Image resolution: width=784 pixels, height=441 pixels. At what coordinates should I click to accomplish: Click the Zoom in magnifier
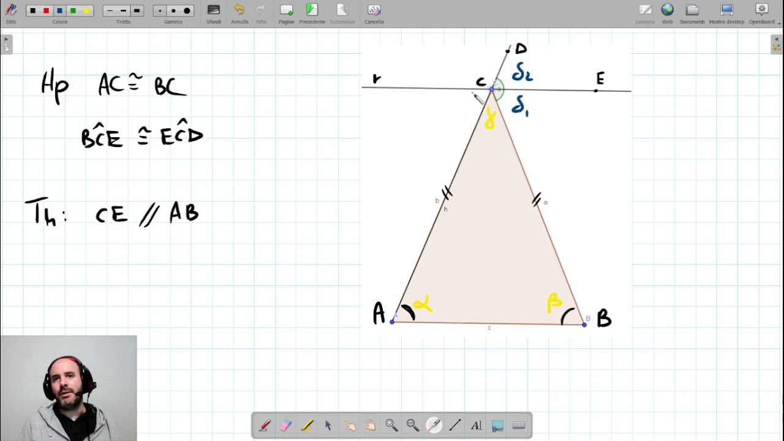[x=391, y=426]
